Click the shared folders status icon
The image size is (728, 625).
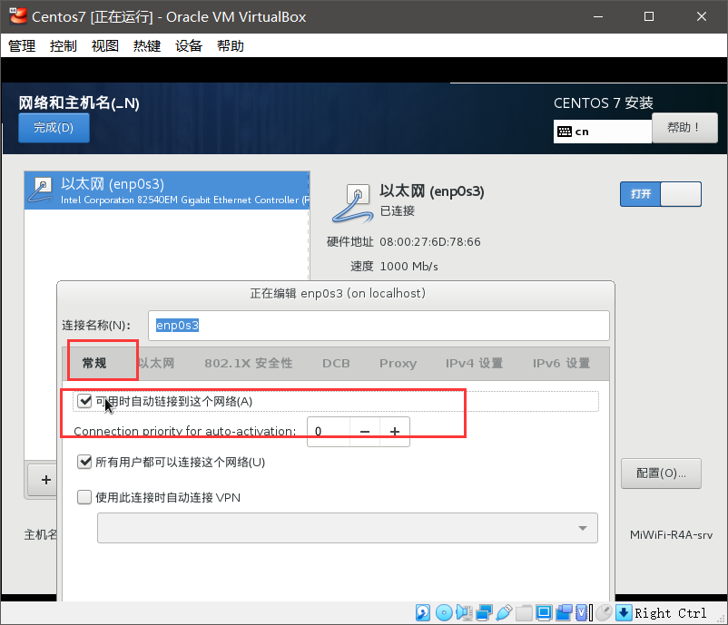click(x=525, y=613)
